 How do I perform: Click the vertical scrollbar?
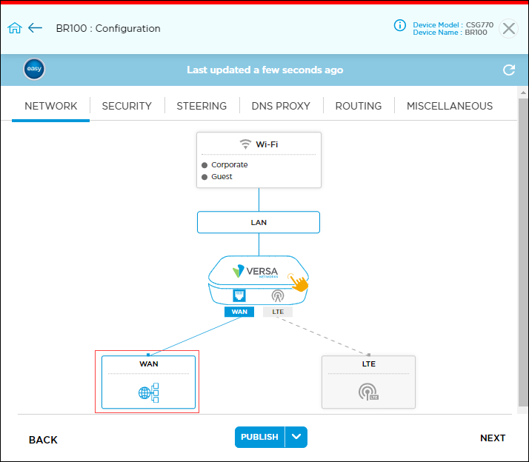tap(523, 252)
